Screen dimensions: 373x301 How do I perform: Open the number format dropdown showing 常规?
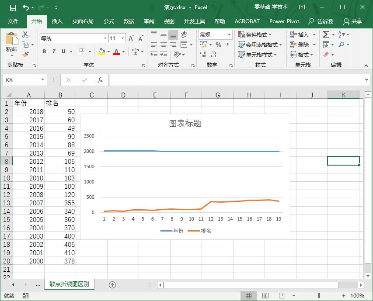click(229, 35)
